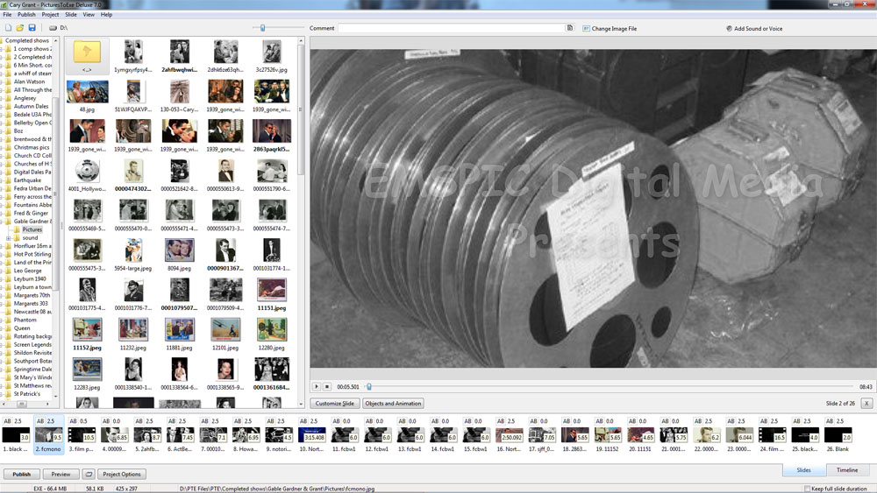Click AB transition icon of slide 26 Blank

point(830,421)
